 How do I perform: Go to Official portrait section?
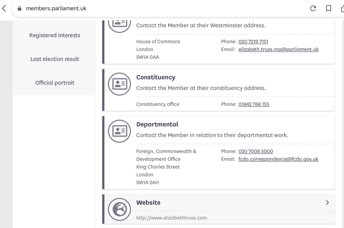[x=55, y=82]
